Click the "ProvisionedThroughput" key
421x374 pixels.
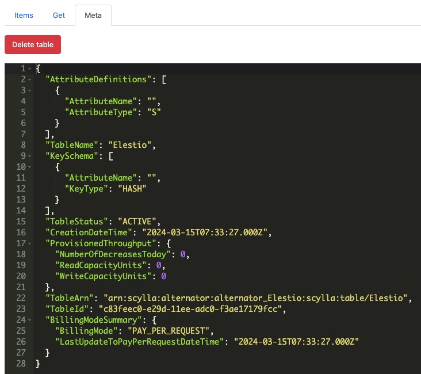[x=101, y=244]
